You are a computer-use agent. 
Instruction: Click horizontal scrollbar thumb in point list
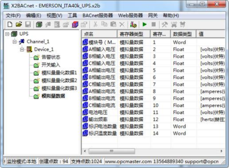112,151
